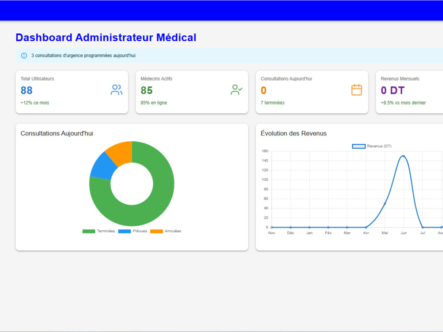Click the Mai data point on revenue chart
This screenshot has width=443, height=332.
tap(385, 204)
